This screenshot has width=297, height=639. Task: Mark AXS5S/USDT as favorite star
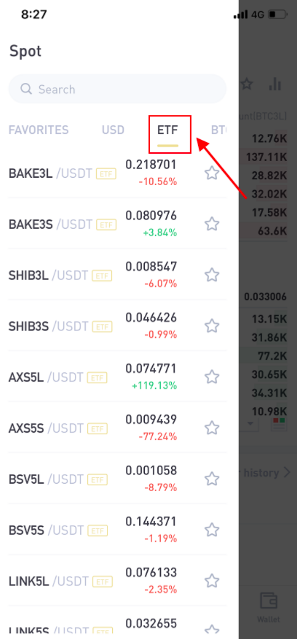click(x=212, y=428)
